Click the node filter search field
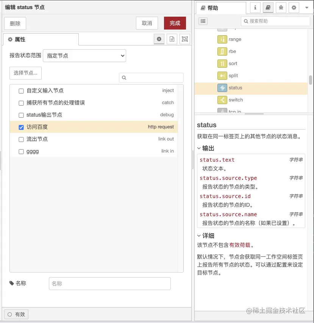Screen dimensions: 314x323 coord(151,78)
